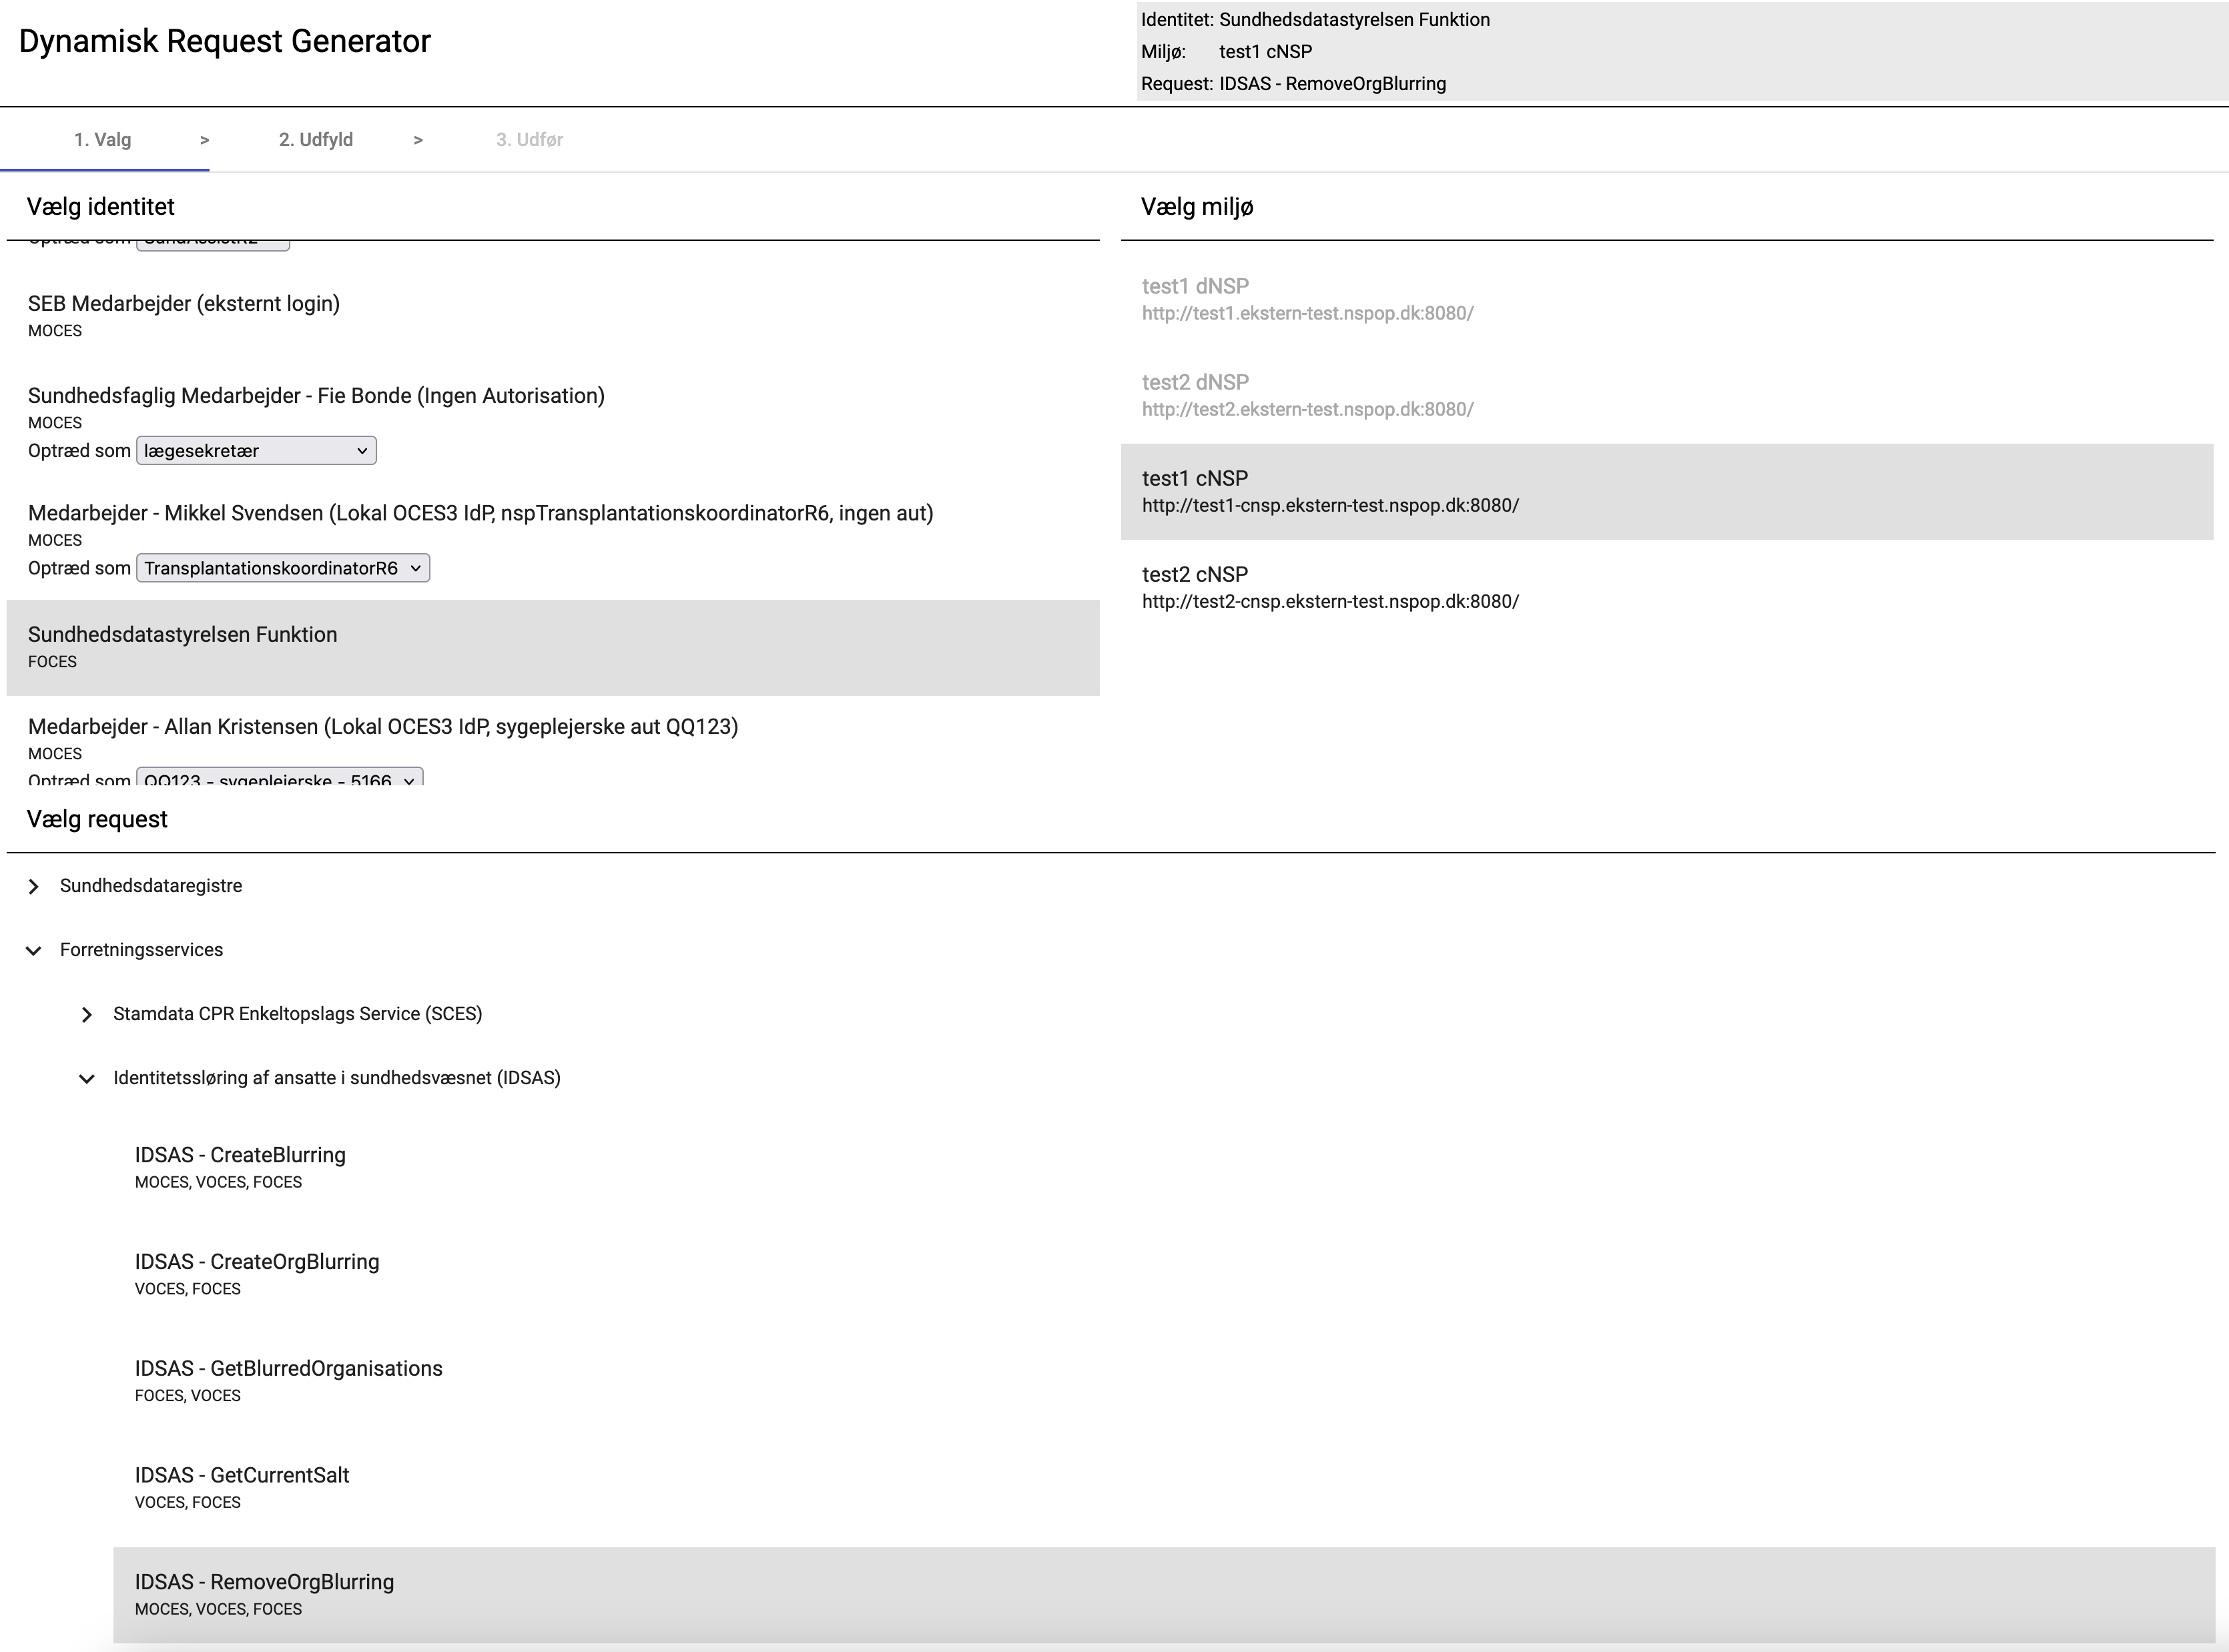Image resolution: width=2229 pixels, height=1652 pixels.
Task: Collapse the Forretningsservices chevron
Action: 34,951
